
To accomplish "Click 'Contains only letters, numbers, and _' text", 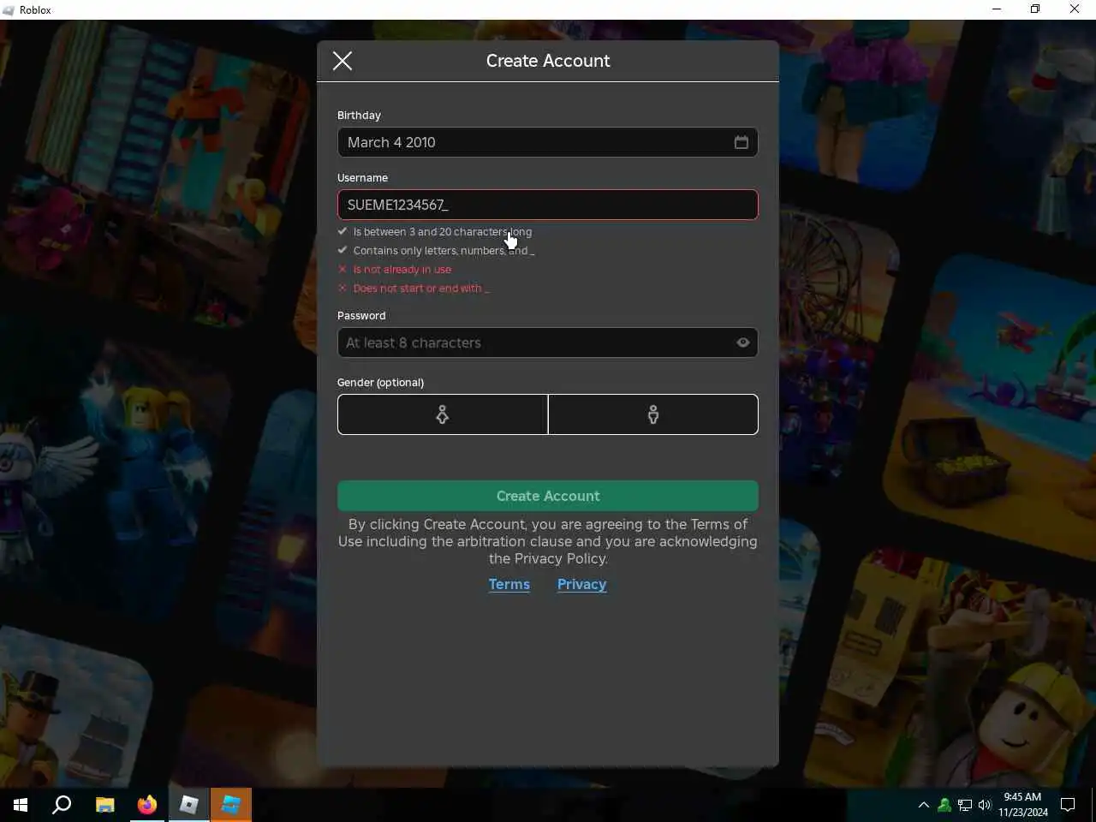I will click(444, 251).
